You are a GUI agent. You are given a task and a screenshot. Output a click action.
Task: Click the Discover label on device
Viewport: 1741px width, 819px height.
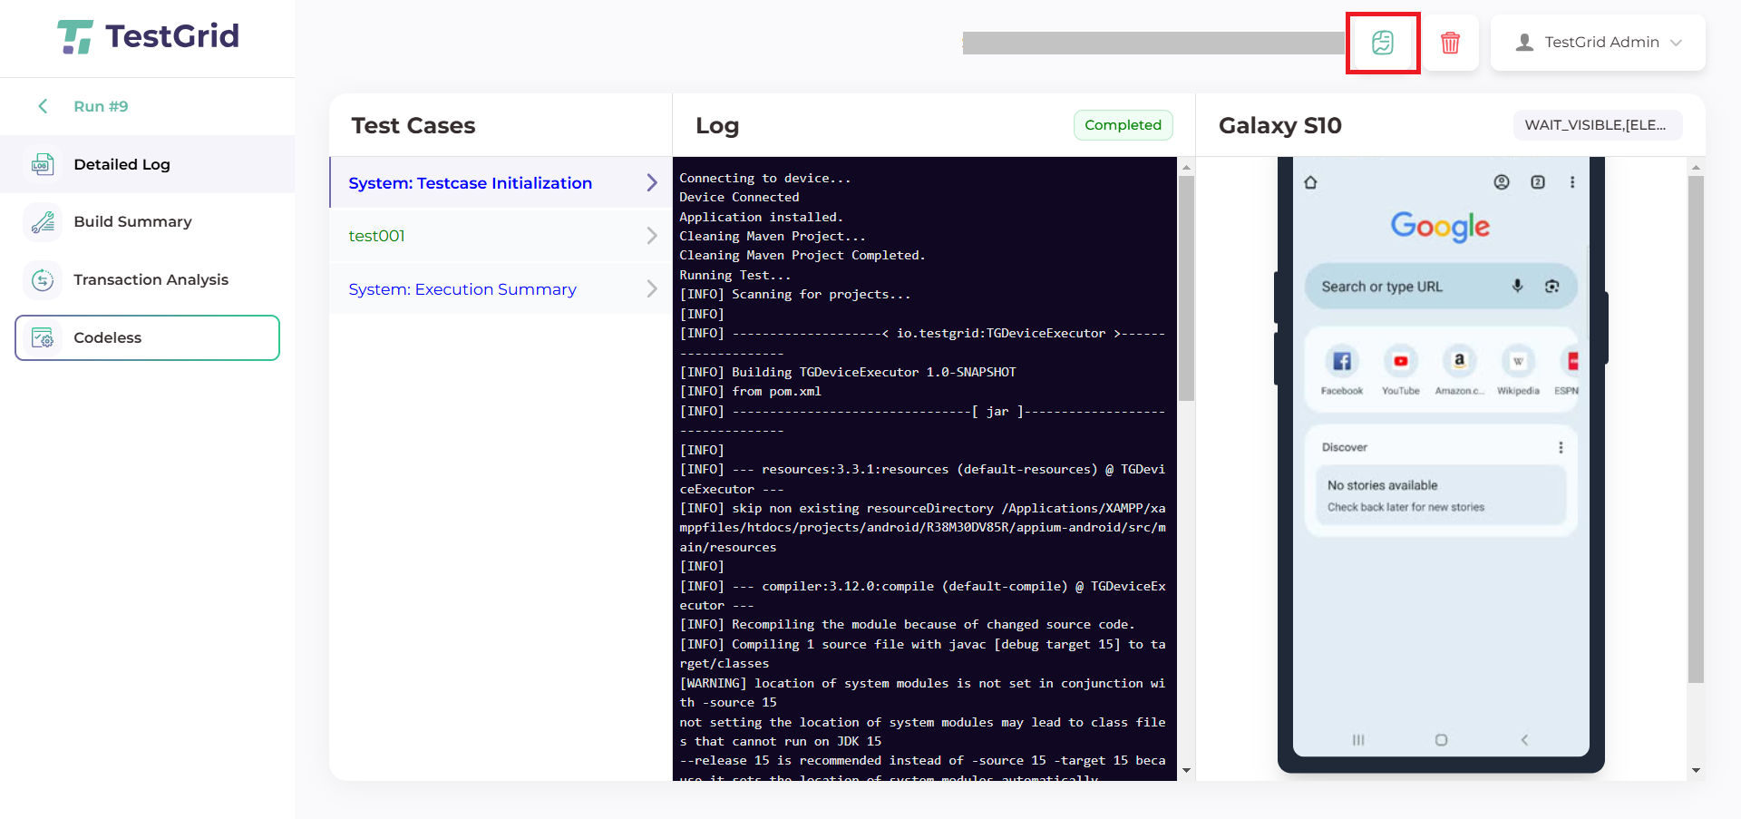1344,447
